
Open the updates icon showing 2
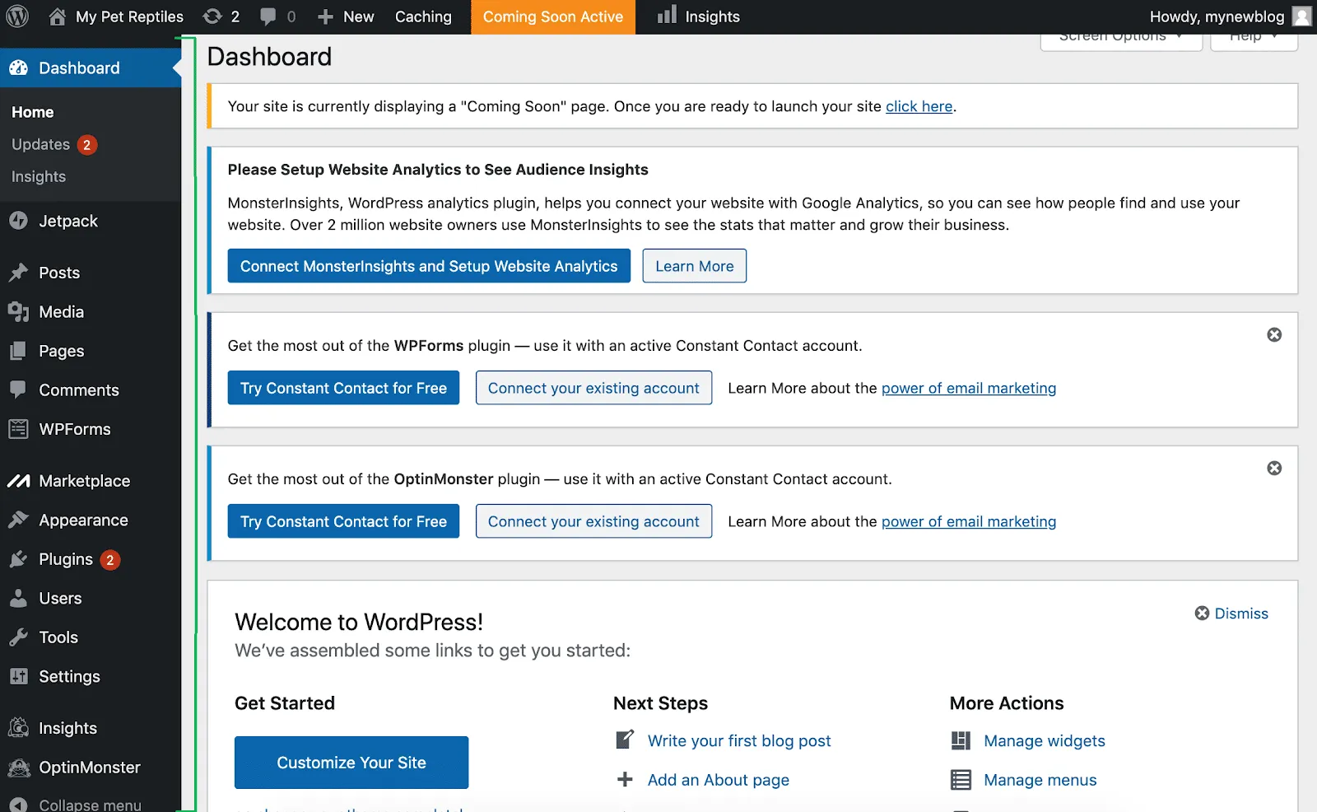pyautogui.click(x=212, y=16)
